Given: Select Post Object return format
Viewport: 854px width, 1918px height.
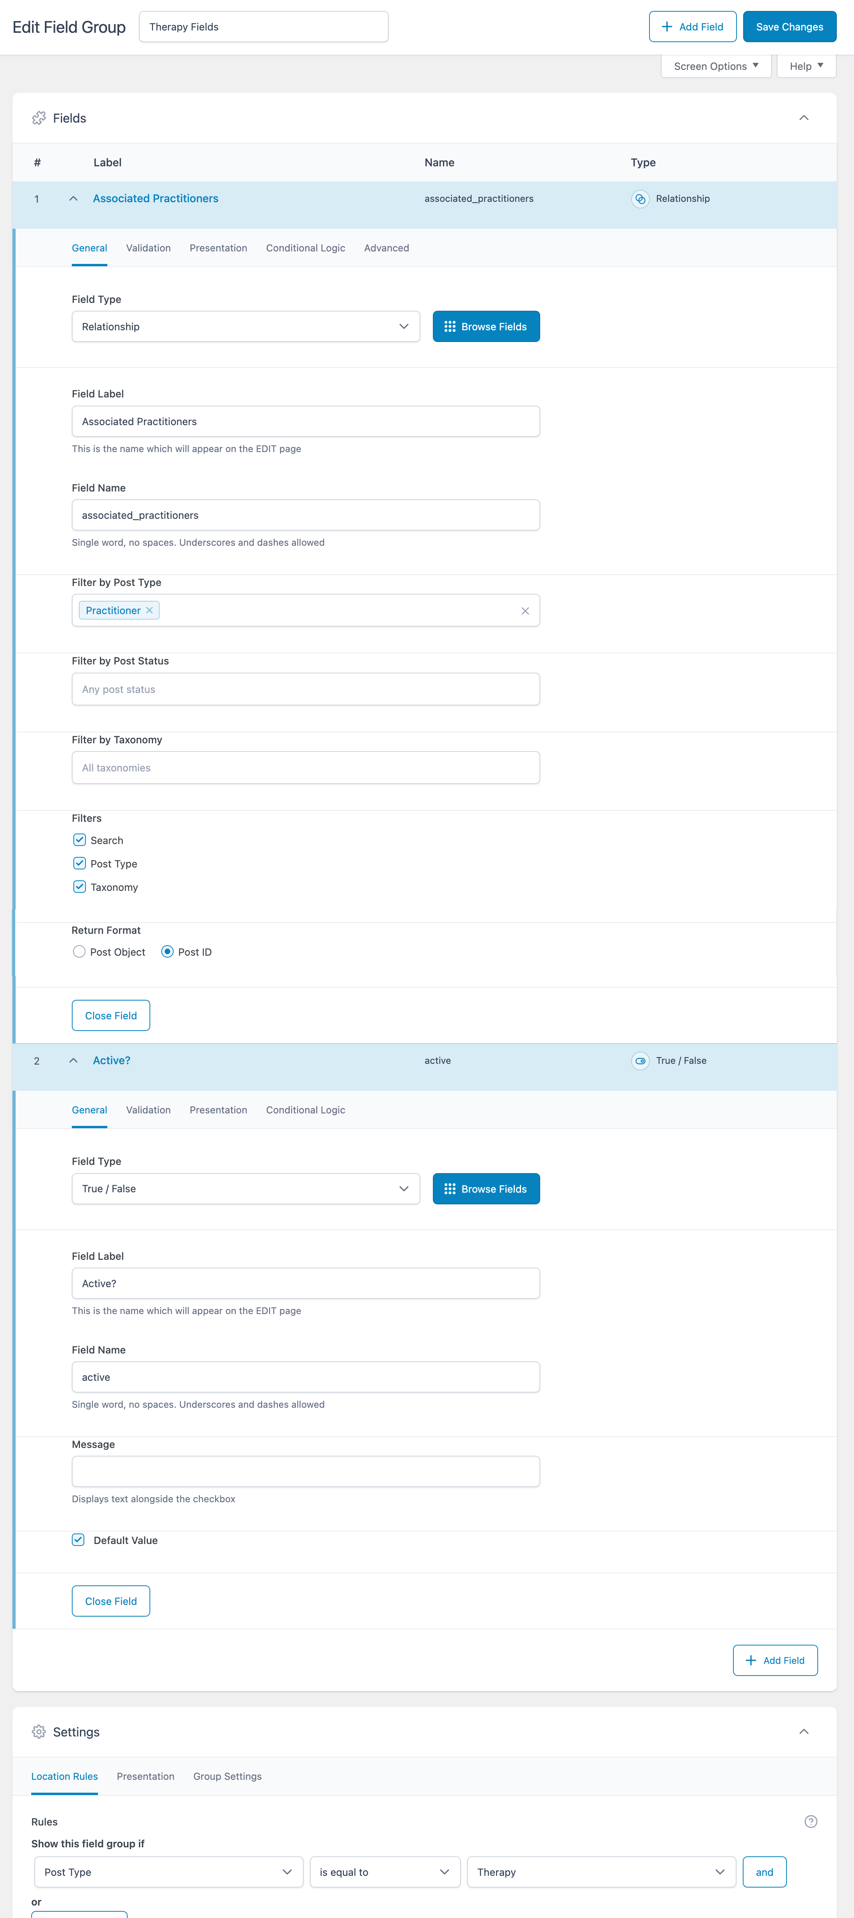Looking at the screenshot, I should 79,952.
